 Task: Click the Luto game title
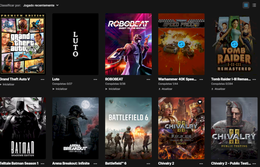pos(56,79)
